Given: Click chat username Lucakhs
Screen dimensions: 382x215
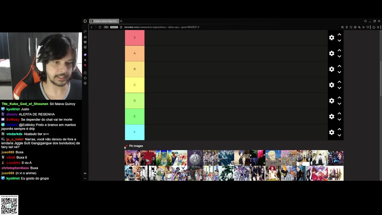Looking at the screenshot, I should [13, 163].
